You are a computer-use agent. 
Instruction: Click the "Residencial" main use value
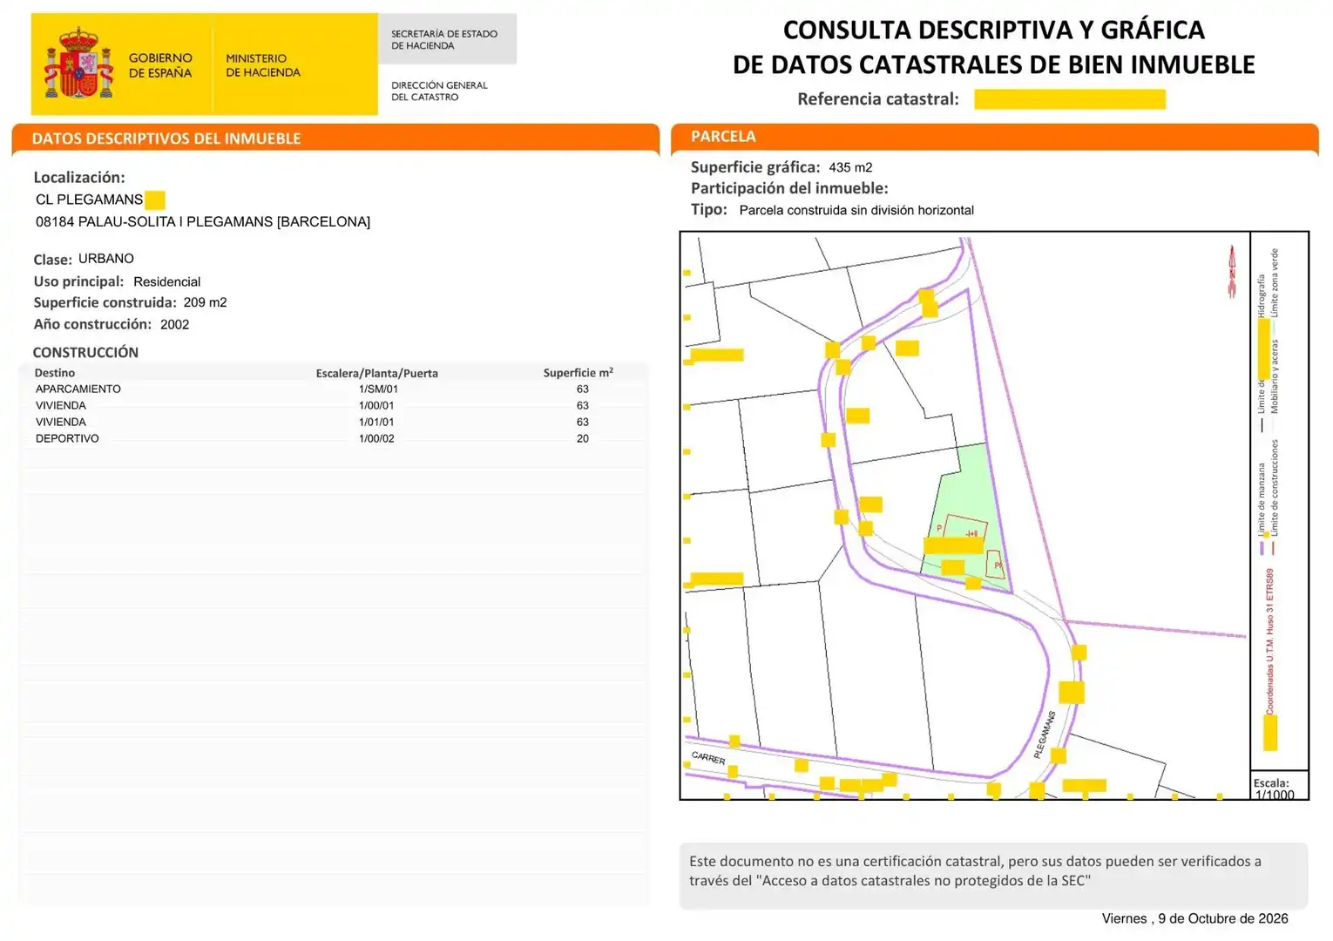[167, 281]
